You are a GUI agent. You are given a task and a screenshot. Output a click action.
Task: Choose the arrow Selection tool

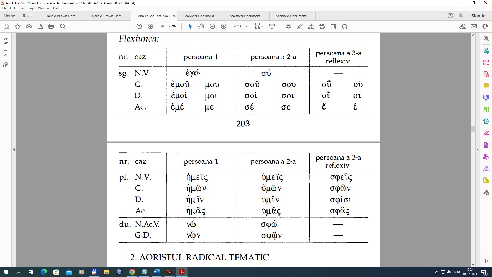pyautogui.click(x=190, y=26)
